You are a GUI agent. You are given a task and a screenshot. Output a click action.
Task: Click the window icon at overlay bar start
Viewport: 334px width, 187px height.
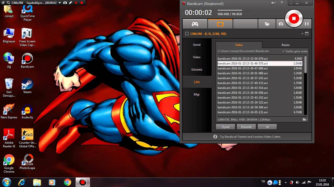[3, 3]
